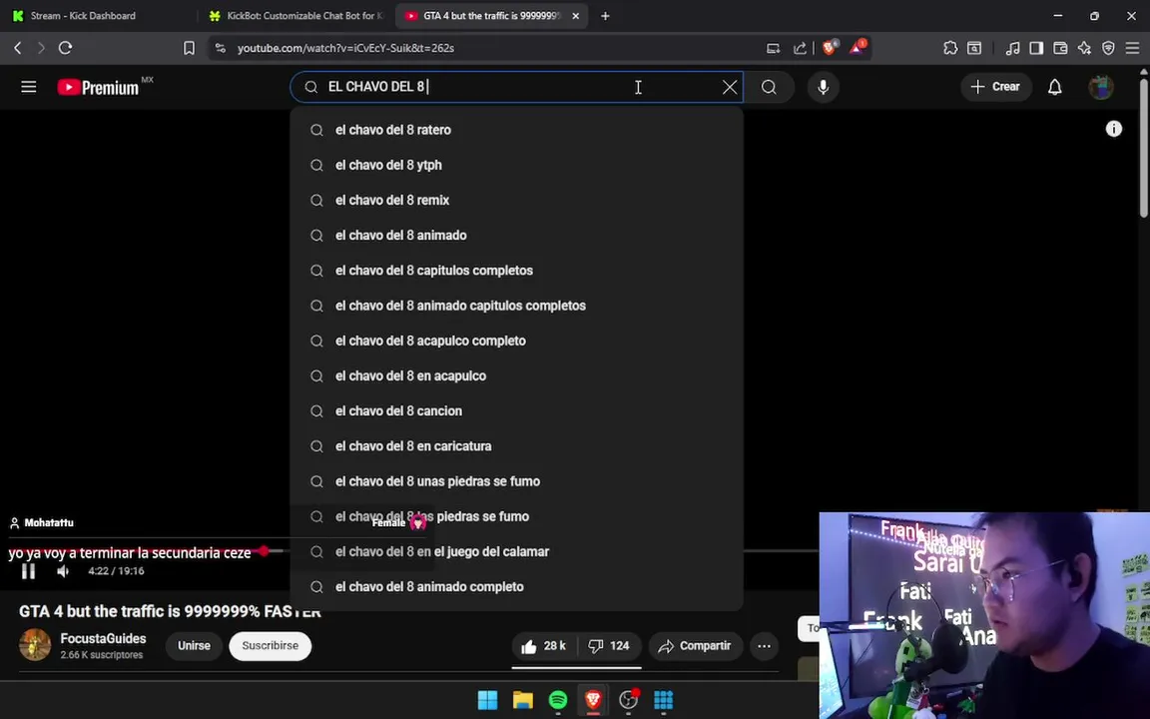Open the Leo AI sparkle icon
This screenshot has width=1150, height=719.
pos(1085,48)
